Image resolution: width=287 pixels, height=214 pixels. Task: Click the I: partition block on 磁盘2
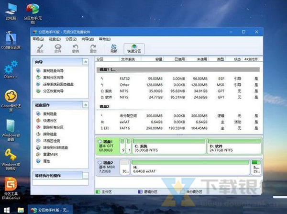click(x=256, y=167)
